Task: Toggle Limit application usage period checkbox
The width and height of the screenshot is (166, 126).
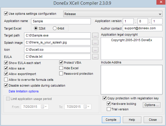Action: (8, 99)
